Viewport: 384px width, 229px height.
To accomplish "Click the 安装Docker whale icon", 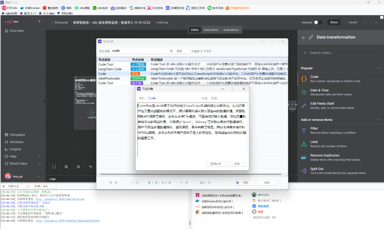I will pos(22,8).
